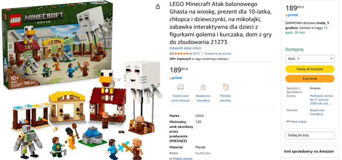Open the 327 reviews count link

pos(196,54)
